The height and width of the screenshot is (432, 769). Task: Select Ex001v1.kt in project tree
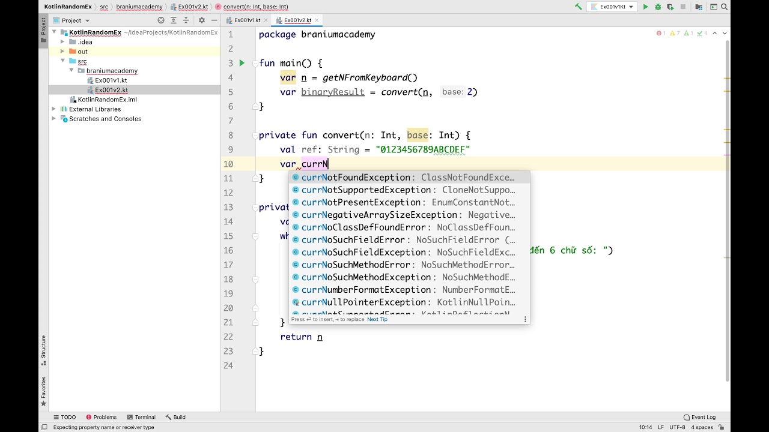(x=111, y=80)
